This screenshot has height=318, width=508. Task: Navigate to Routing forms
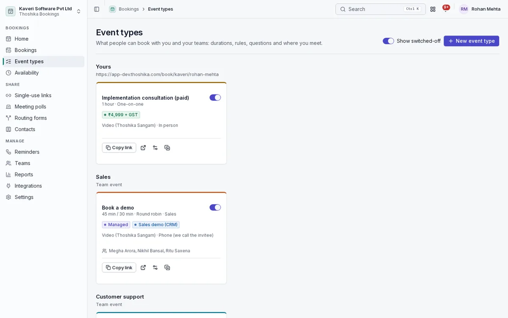[44, 118]
